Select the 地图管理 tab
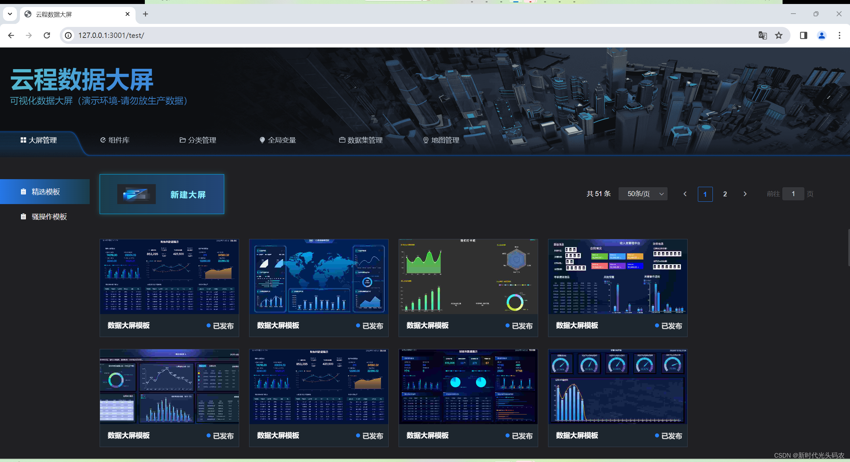 pos(441,140)
